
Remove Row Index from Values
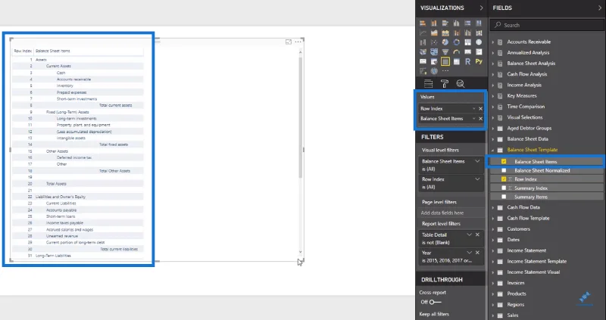point(480,109)
